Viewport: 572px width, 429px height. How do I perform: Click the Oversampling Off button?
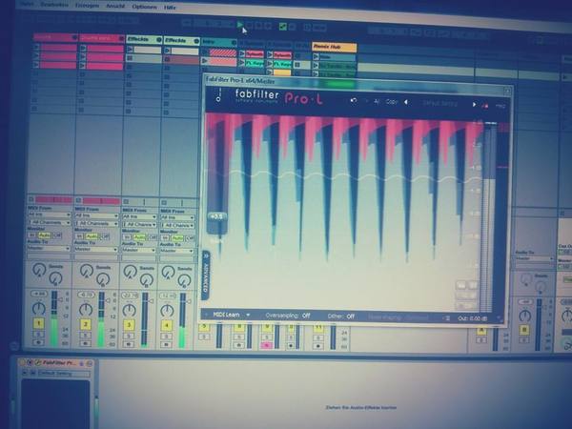[306, 316]
